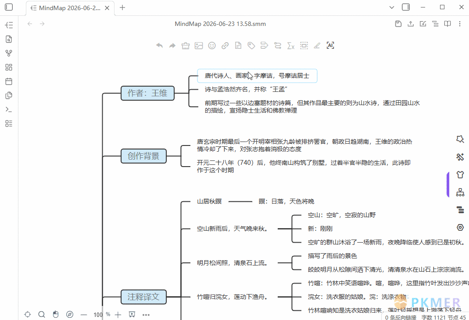Viewport: 469px width, 320px height.
Task: Open the tab list dropdown chevron
Action: (x=391, y=7)
